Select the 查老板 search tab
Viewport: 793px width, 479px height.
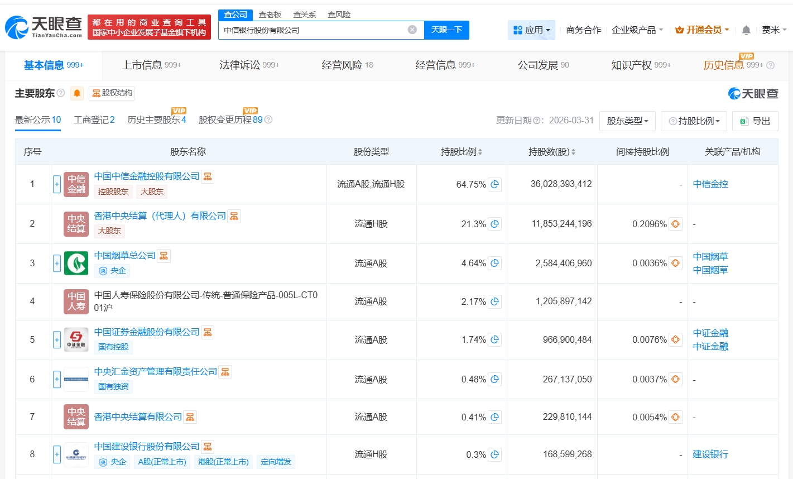pyautogui.click(x=270, y=15)
